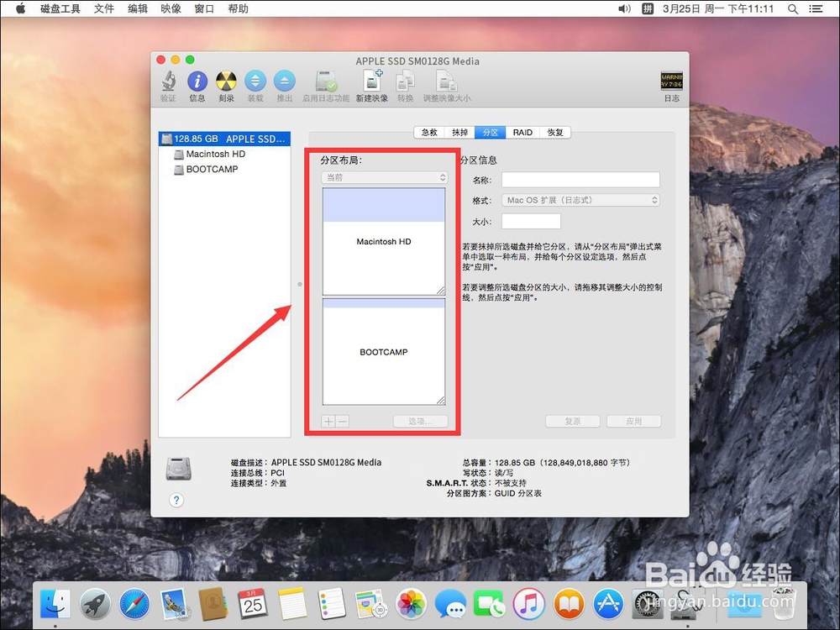Select the 分区 tab

[491, 133]
